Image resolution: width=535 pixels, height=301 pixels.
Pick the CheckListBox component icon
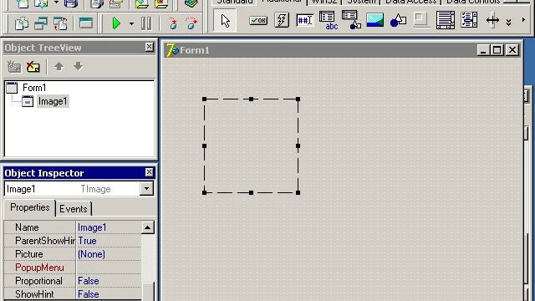(x=469, y=20)
